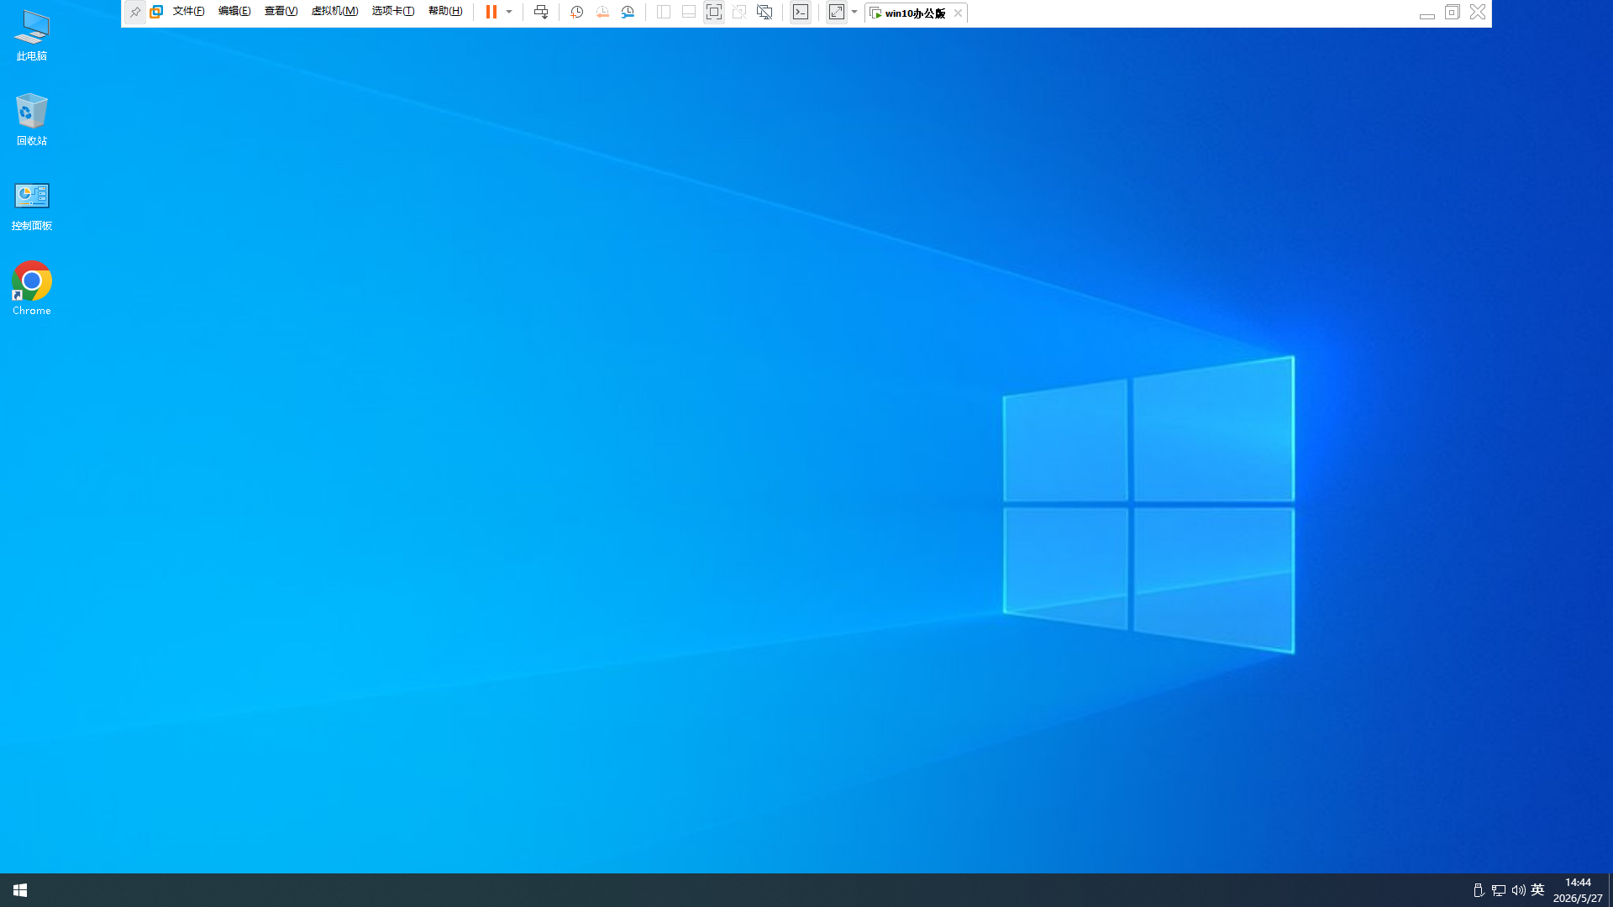
Task: Select the 回收站 recycle bin icon
Action: coord(32,119)
